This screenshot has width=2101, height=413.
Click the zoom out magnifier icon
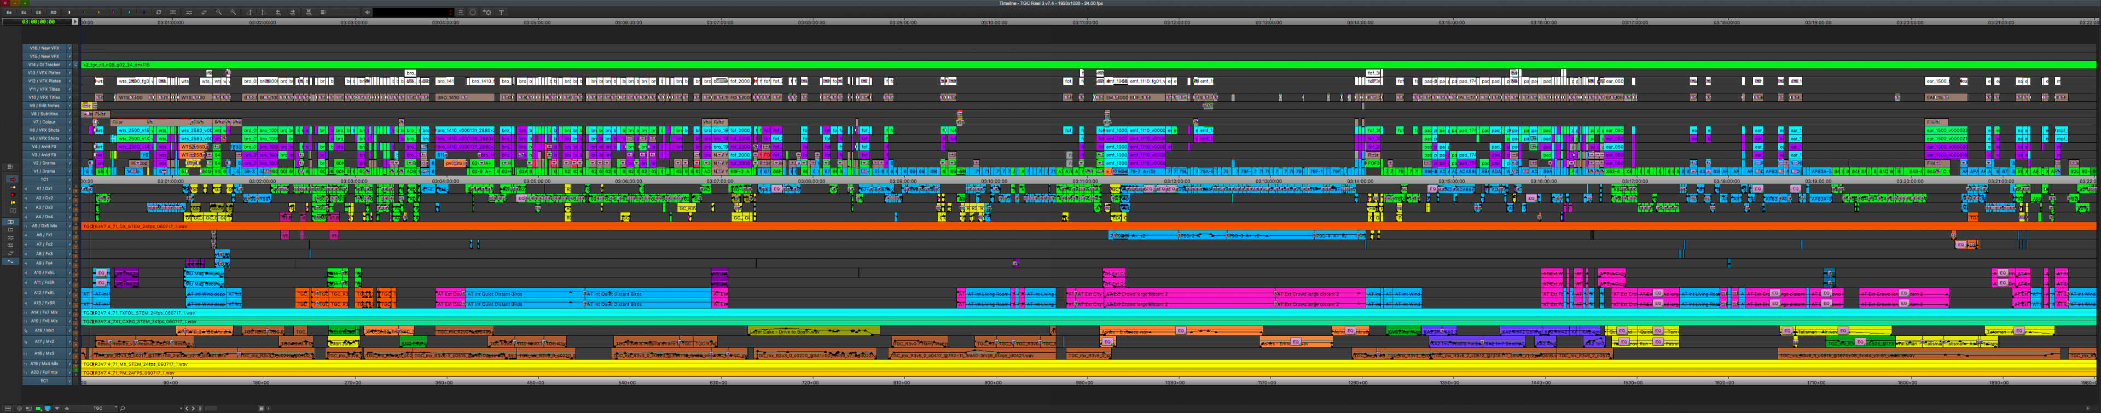pos(219,13)
